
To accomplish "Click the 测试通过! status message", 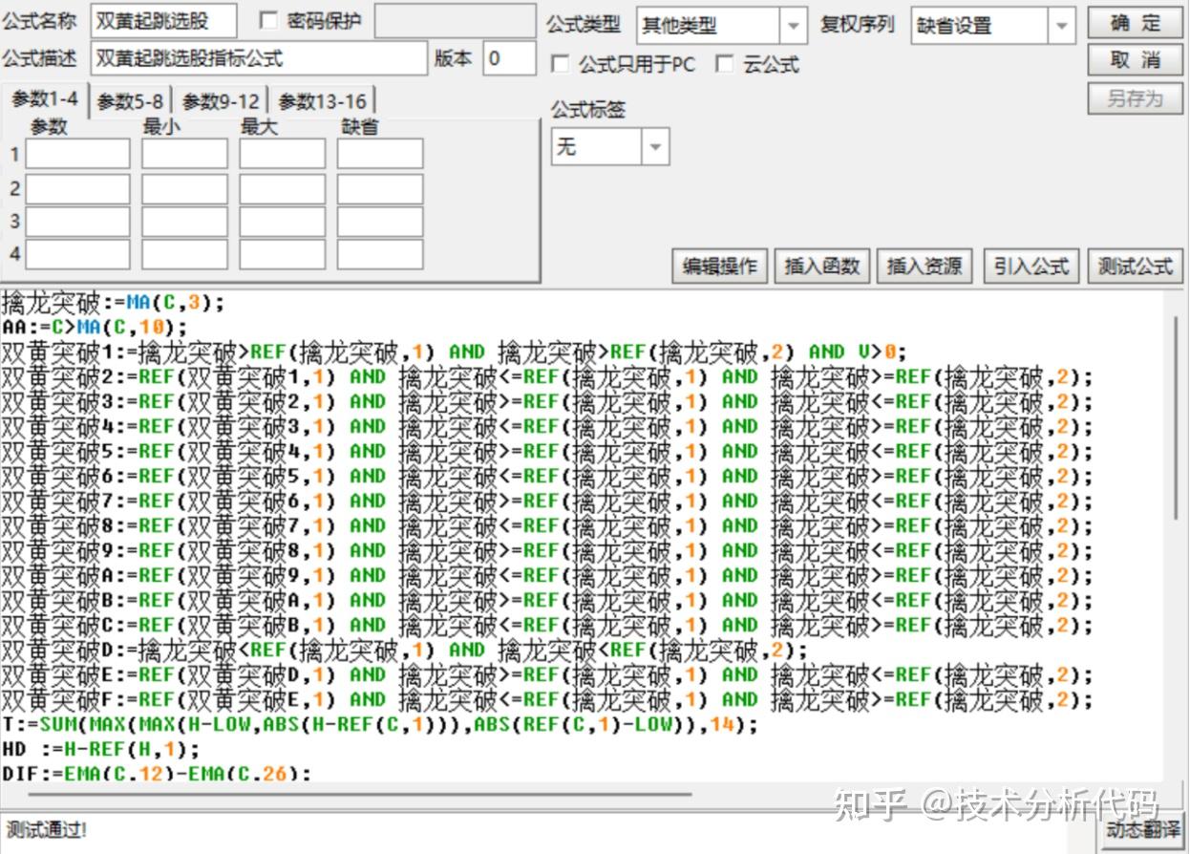I will coord(46,829).
